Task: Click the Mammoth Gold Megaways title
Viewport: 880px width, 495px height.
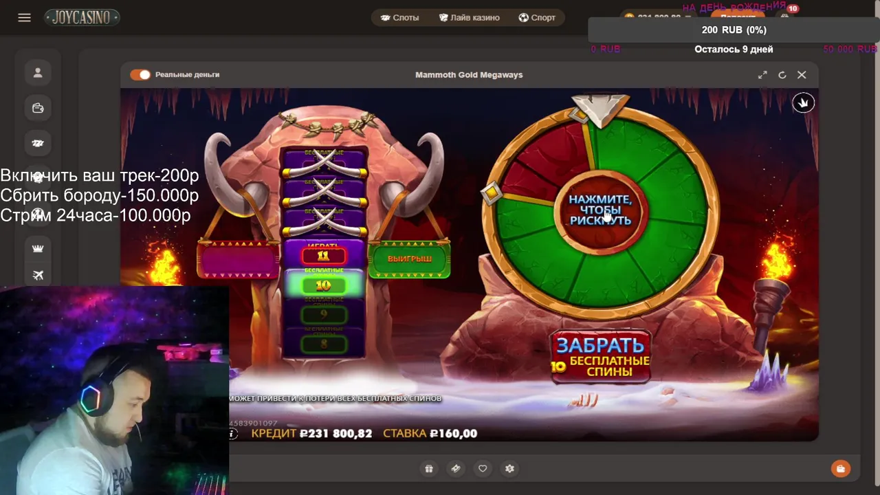Action: tap(469, 75)
